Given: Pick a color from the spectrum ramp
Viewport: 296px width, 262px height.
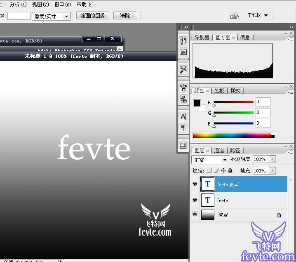Looking at the screenshot, I should click(x=233, y=135).
